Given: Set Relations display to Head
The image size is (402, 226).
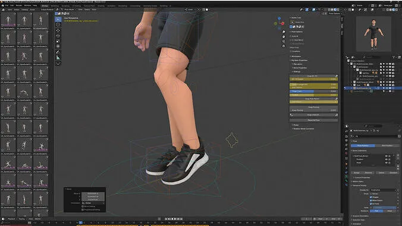Looking at the screenshot, I should pyautogui.click(x=390, y=211).
